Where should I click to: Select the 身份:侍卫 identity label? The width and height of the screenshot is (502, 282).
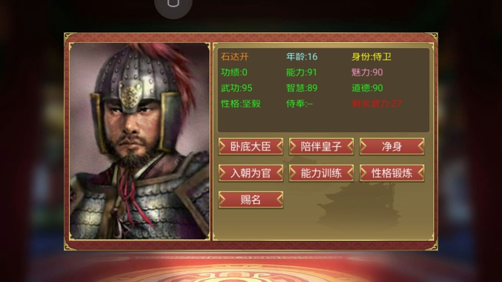pyautogui.click(x=371, y=57)
